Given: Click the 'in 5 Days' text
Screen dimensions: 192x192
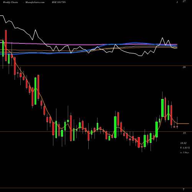Looking at the screenshot, I should tap(184, 152).
